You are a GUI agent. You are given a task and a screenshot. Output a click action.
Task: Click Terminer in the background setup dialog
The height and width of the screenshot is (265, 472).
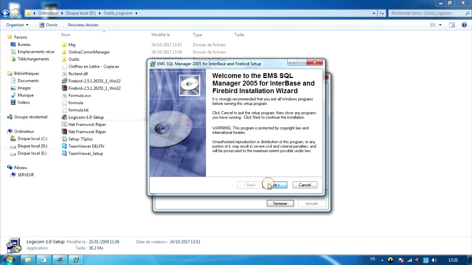pyautogui.click(x=280, y=204)
